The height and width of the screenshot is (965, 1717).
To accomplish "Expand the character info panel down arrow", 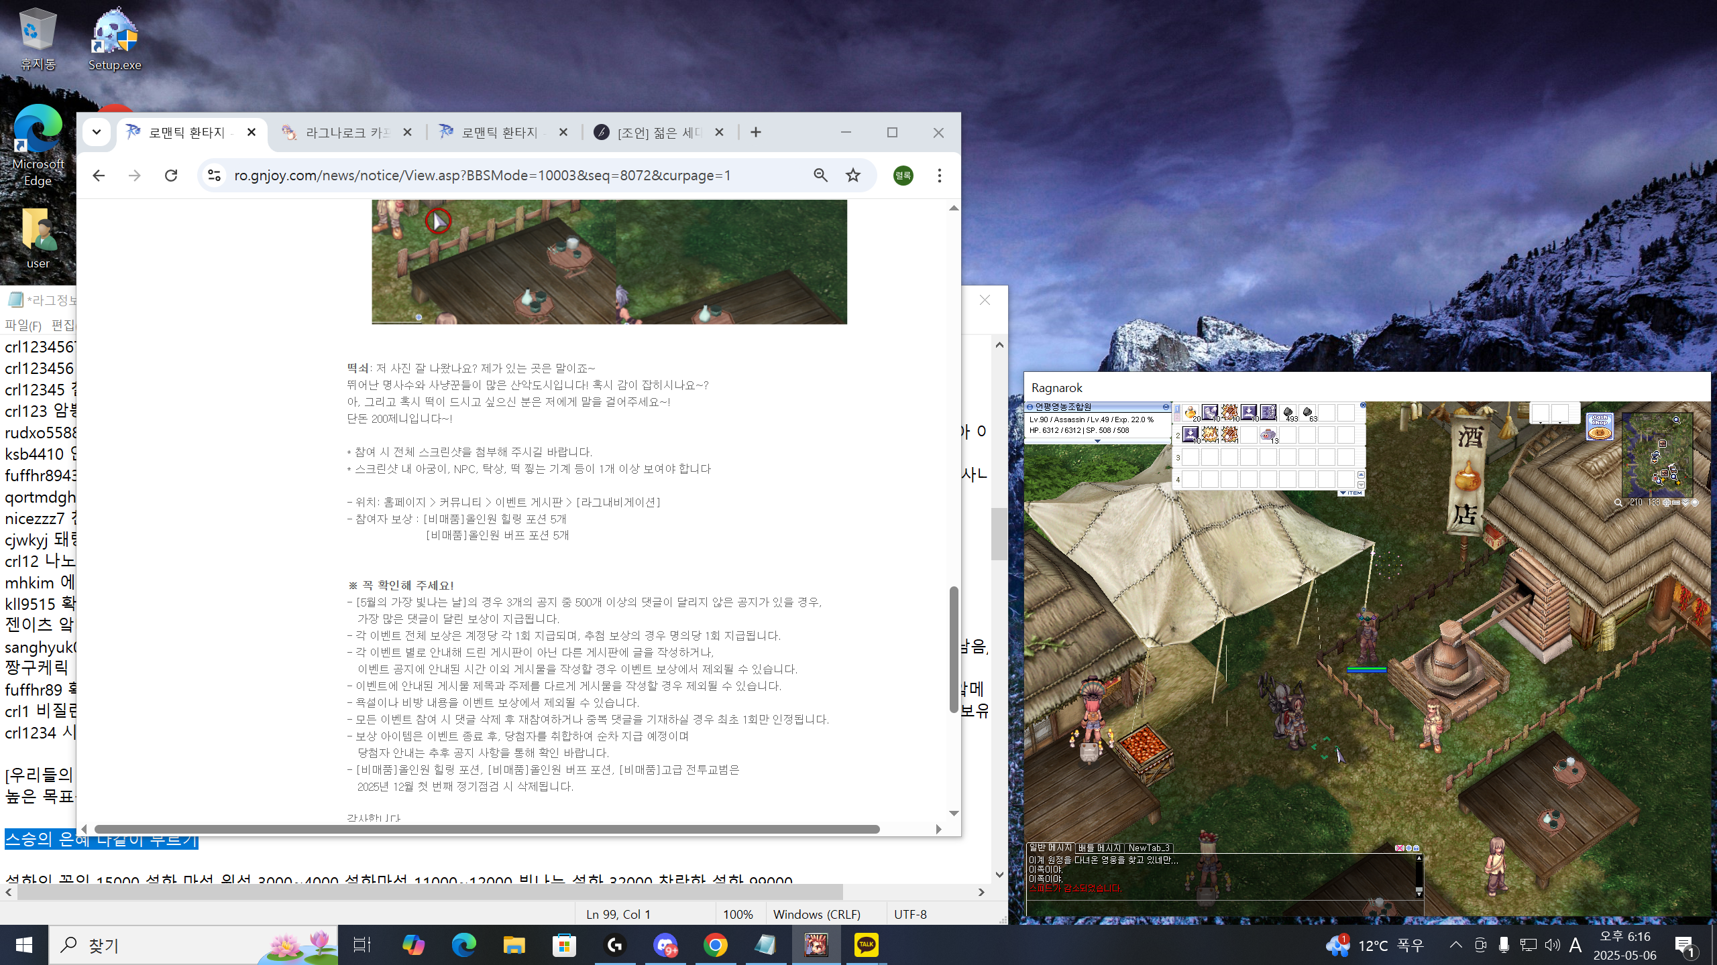I will (x=1097, y=441).
